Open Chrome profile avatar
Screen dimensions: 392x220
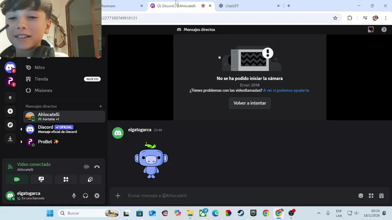click(x=375, y=18)
